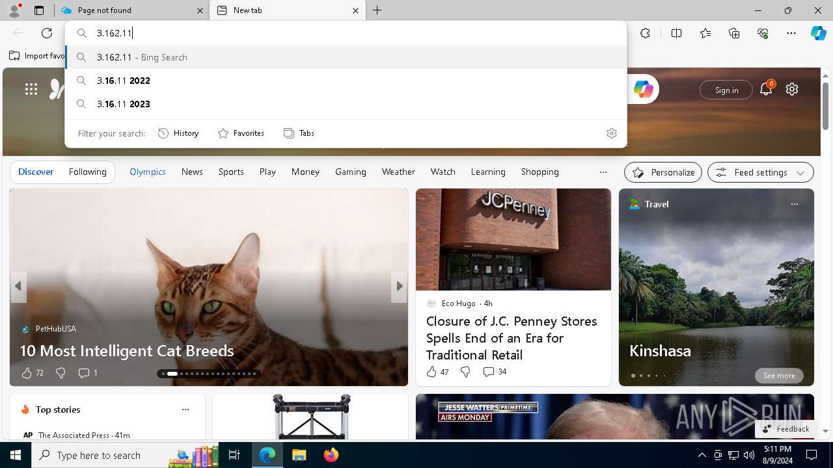Viewport: 833px width, 468px height.
Task: Select the Following feed tab
Action: (87, 172)
